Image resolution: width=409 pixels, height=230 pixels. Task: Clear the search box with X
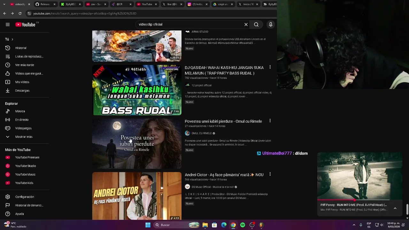pyautogui.click(x=246, y=25)
